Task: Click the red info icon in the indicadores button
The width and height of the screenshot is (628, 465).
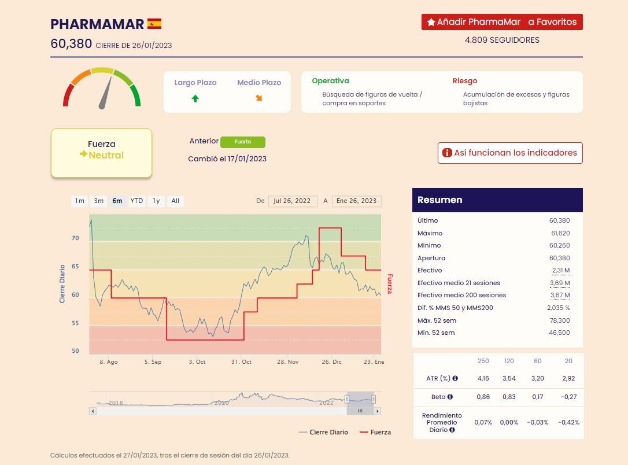Action: [x=447, y=153]
